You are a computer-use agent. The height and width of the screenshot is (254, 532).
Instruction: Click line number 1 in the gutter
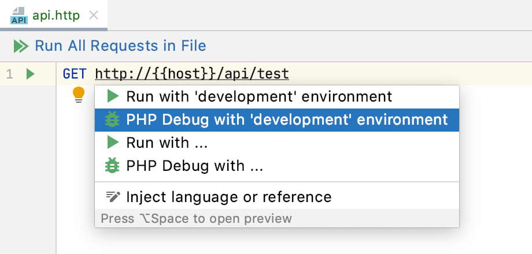tap(9, 74)
